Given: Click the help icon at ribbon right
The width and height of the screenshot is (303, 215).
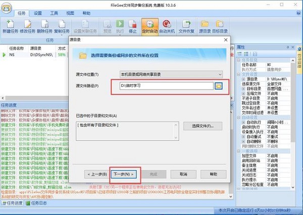Looking at the screenshot, I should [298, 13].
